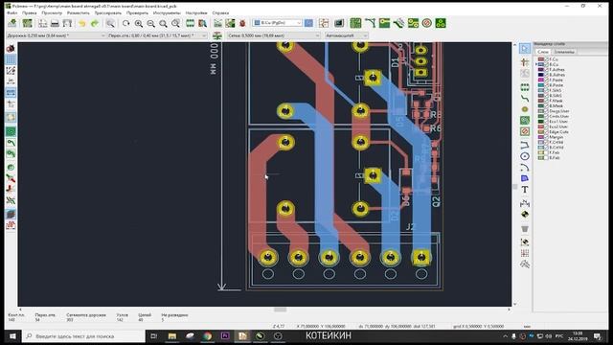Enable F.Fab layer checkbox
This screenshot has width=613, height=345.
[x=547, y=153]
